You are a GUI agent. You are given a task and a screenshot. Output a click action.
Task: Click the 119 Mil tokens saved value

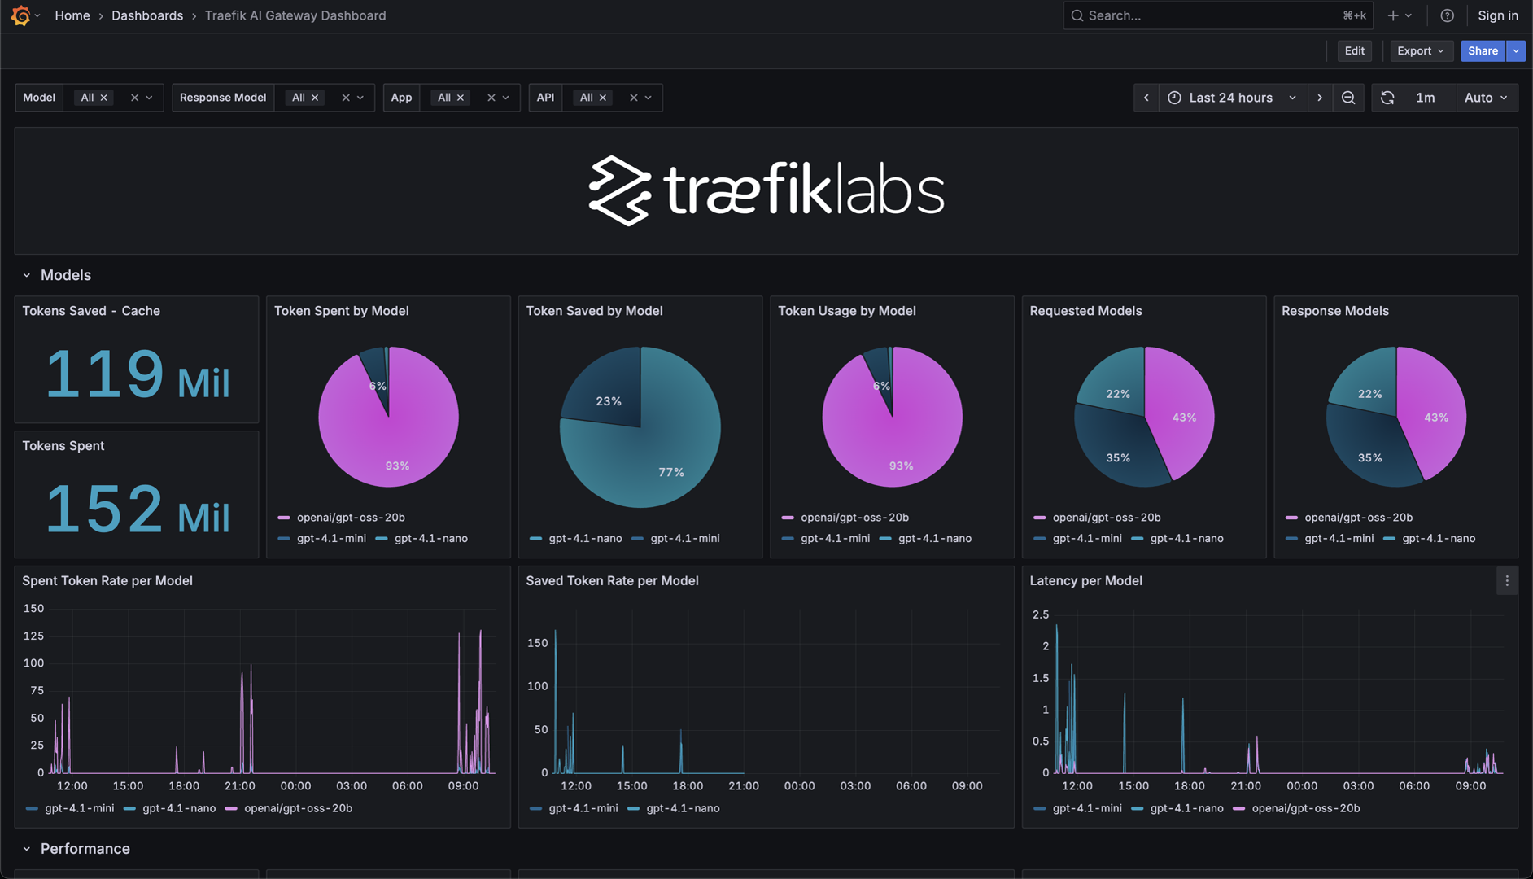137,374
